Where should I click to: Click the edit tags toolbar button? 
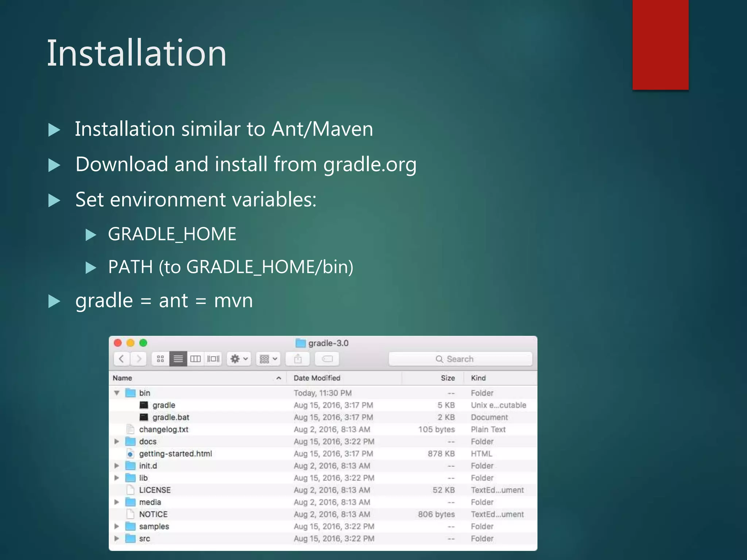[327, 359]
